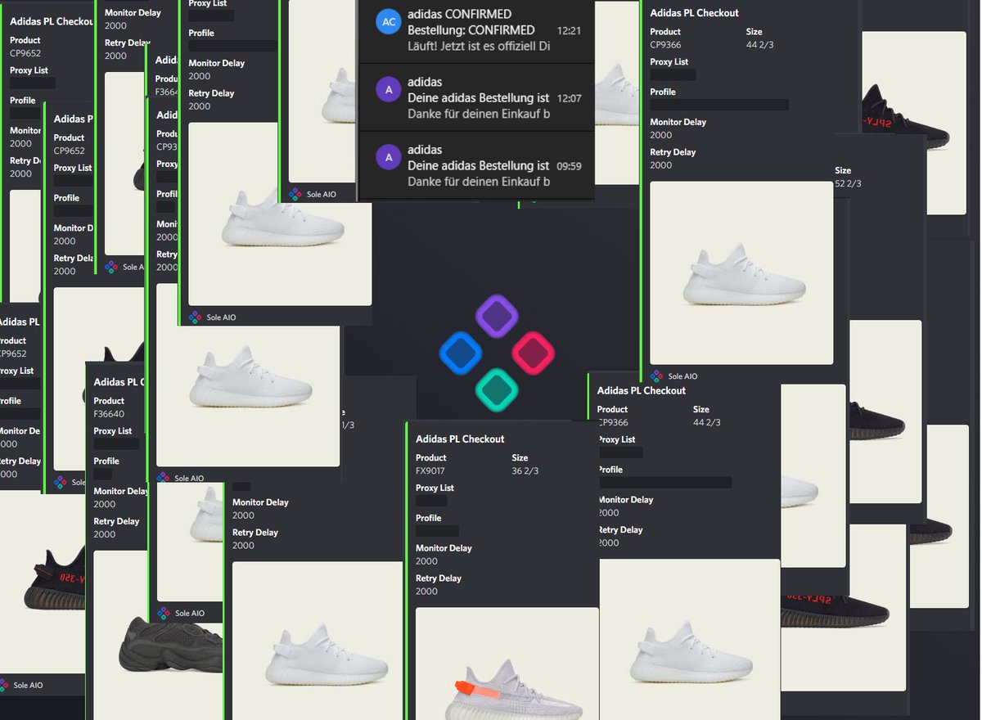The image size is (982, 720).
Task: Click the size value 52 2/3
Action: pyautogui.click(x=848, y=184)
